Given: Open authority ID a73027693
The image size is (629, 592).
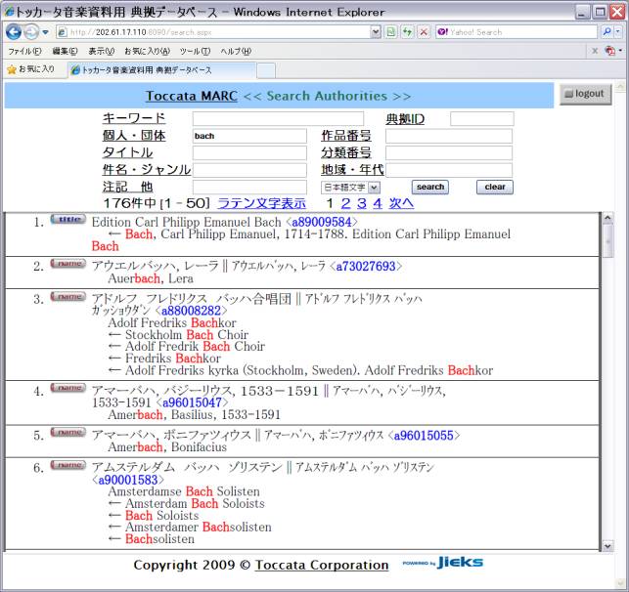Looking at the screenshot, I should point(366,266).
